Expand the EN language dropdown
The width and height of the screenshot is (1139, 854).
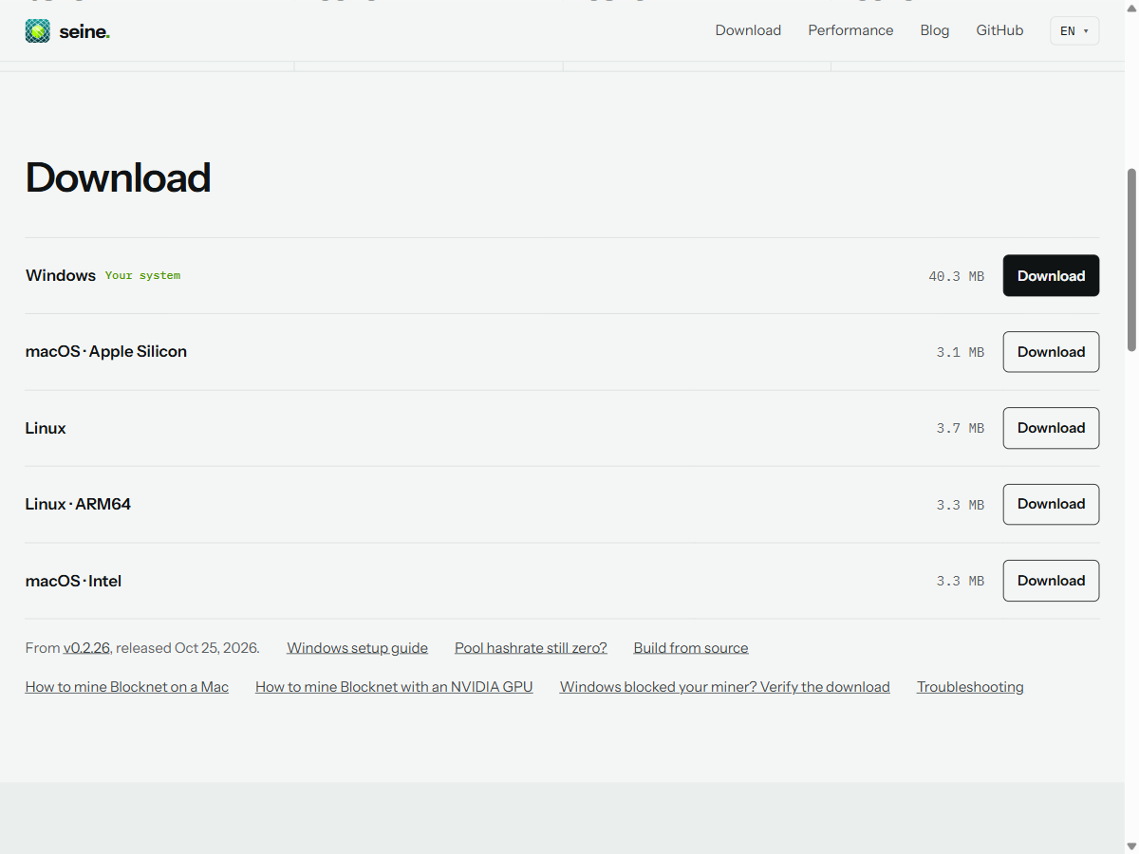(1074, 30)
